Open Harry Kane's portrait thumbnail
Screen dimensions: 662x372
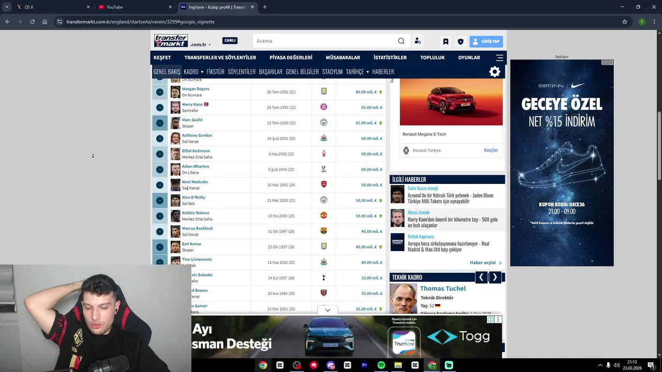click(x=175, y=107)
